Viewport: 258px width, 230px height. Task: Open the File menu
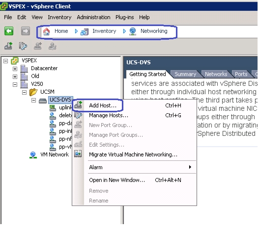[x=8, y=17]
